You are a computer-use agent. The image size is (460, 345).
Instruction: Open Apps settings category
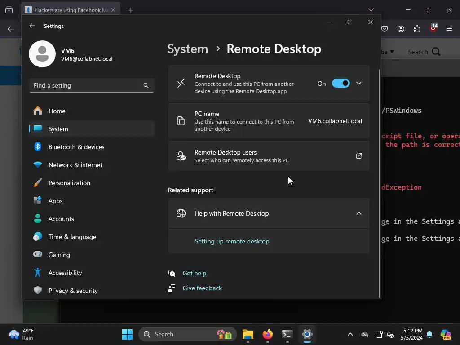pos(92,201)
